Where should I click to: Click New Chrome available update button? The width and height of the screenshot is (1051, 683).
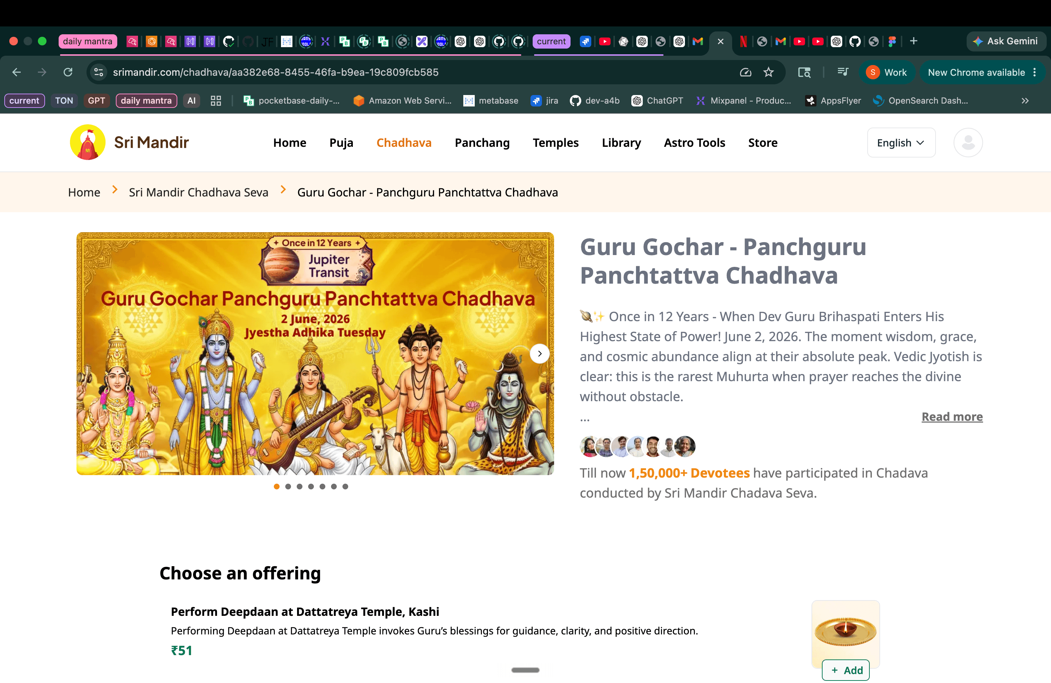pyautogui.click(x=976, y=72)
